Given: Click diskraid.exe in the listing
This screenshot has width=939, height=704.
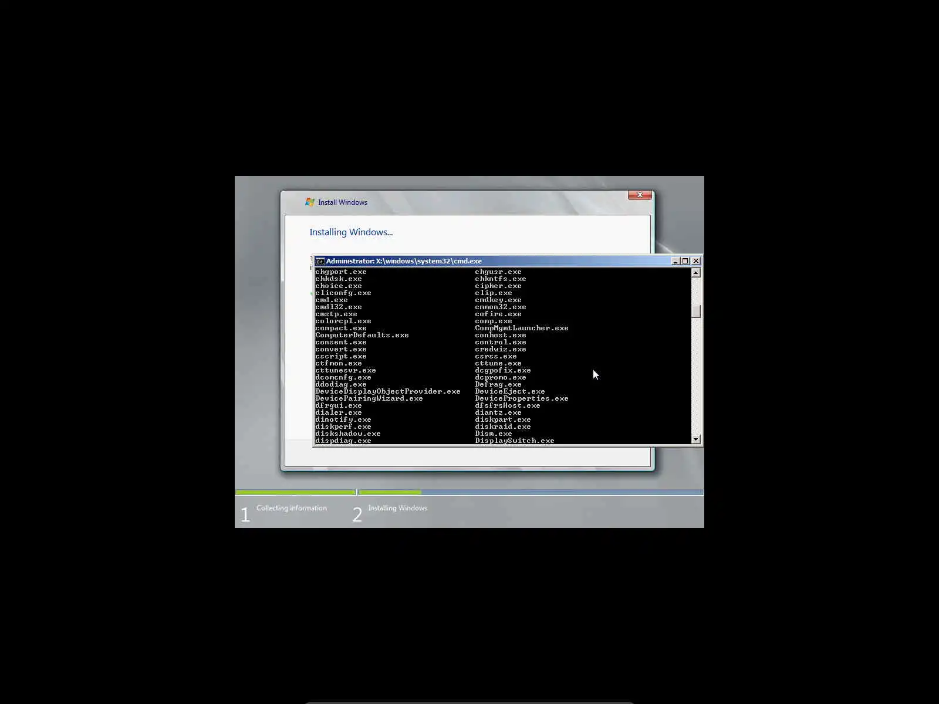Looking at the screenshot, I should pyautogui.click(x=503, y=427).
